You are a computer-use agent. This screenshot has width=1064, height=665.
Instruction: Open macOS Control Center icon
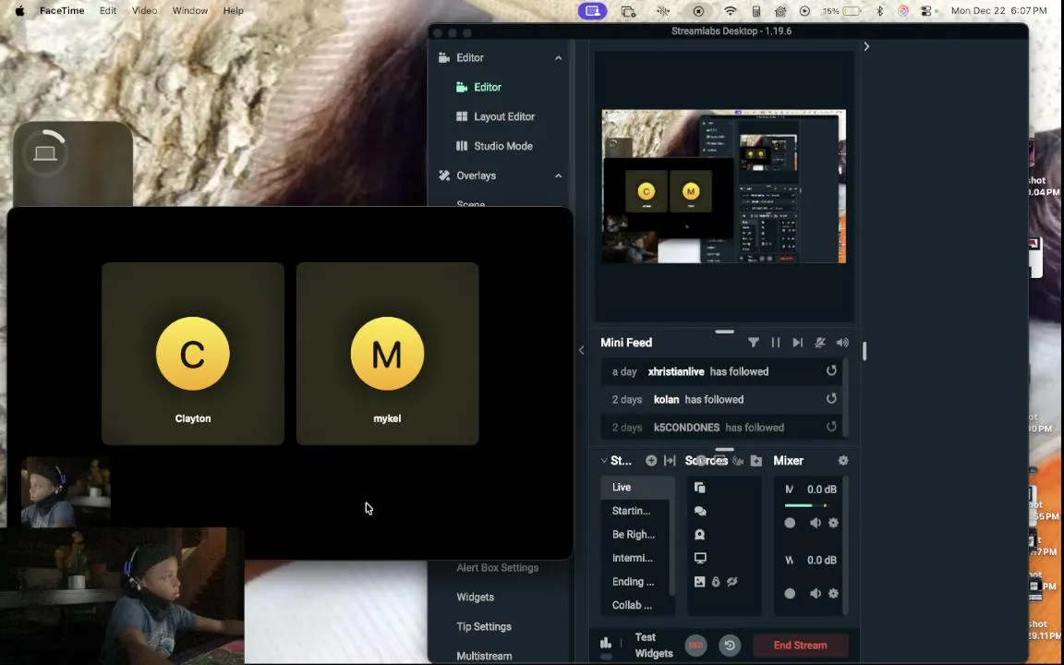pyautogui.click(x=926, y=11)
